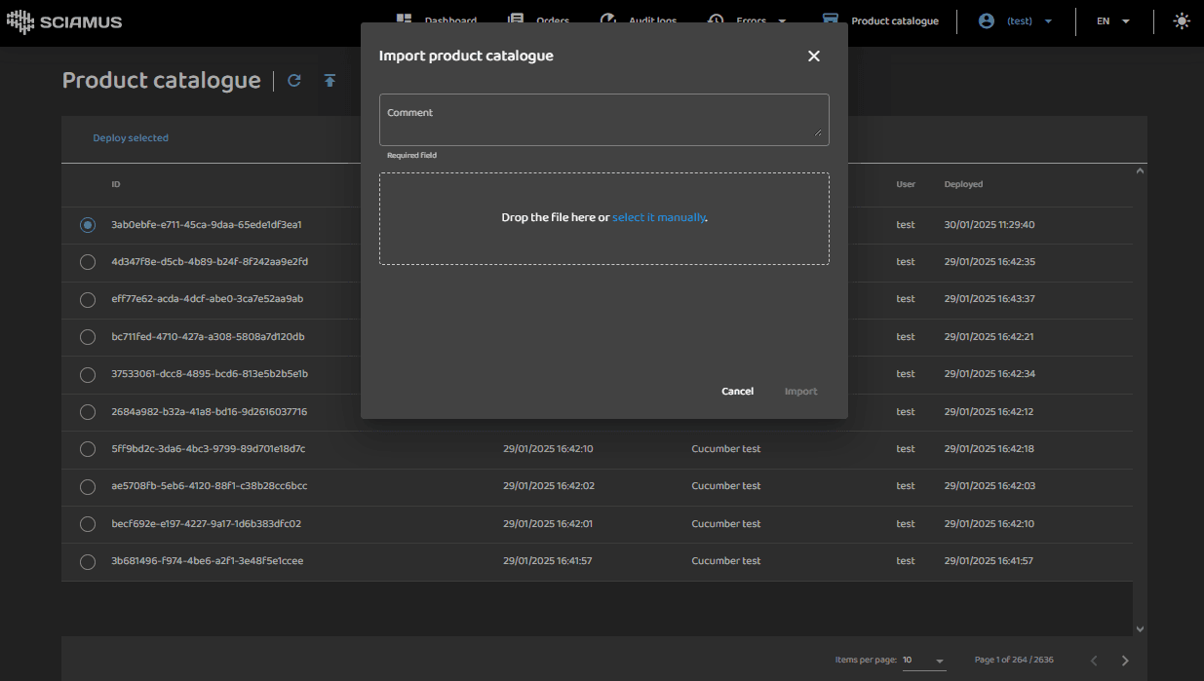The width and height of the screenshot is (1204, 681).
Task: Click Deploy selected link
Action: (x=131, y=138)
